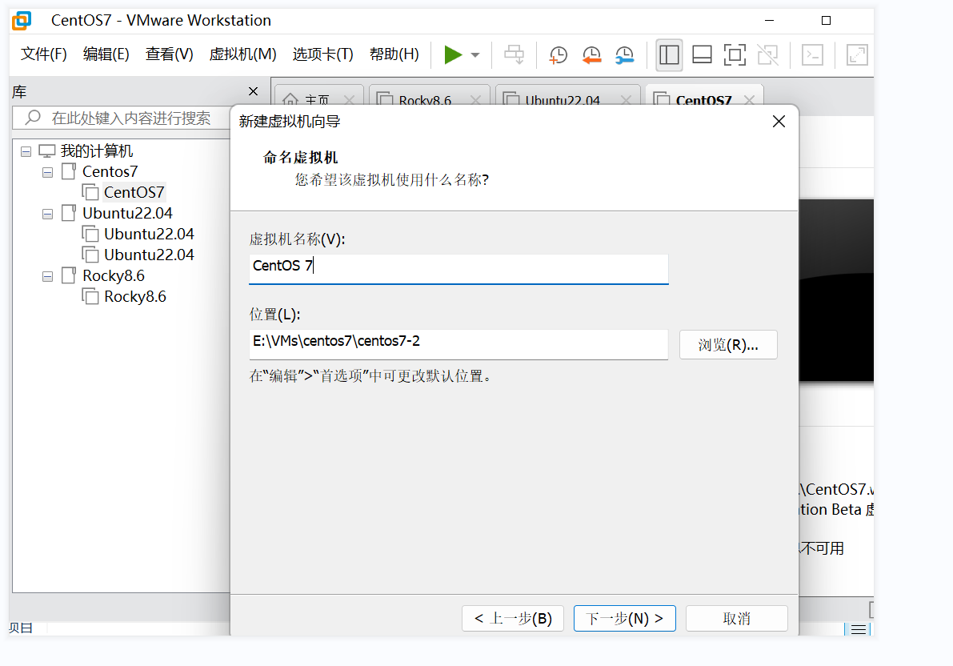953x666 pixels.
Task: Power on VM with the green play icon
Action: coord(453,54)
